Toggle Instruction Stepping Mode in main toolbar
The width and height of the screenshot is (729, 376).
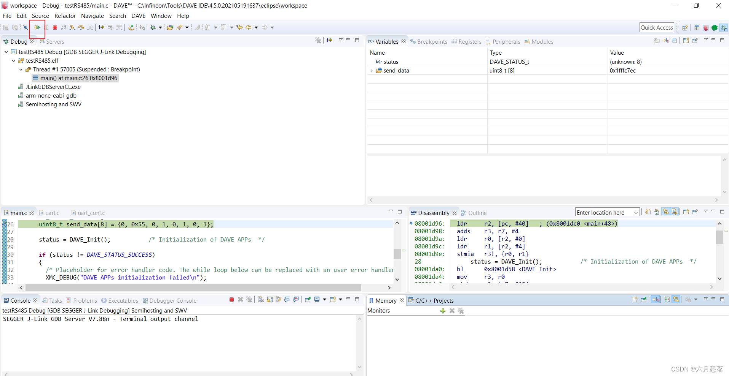click(101, 27)
